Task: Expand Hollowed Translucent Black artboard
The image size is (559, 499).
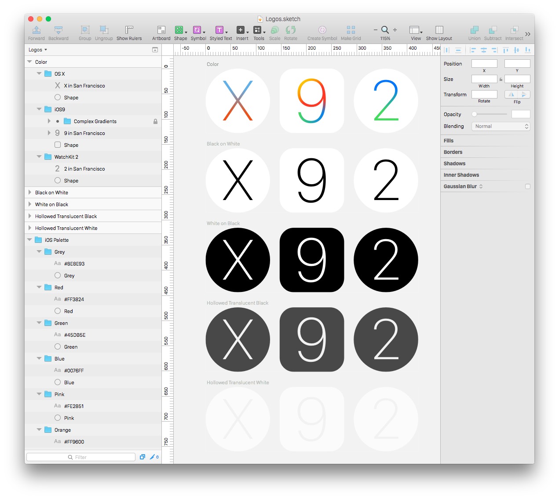Action: pos(29,216)
